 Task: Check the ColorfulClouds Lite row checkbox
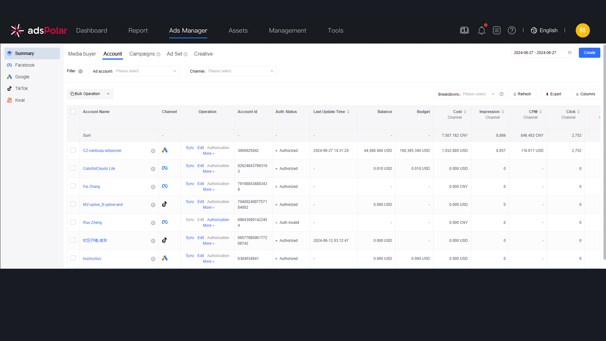73,168
